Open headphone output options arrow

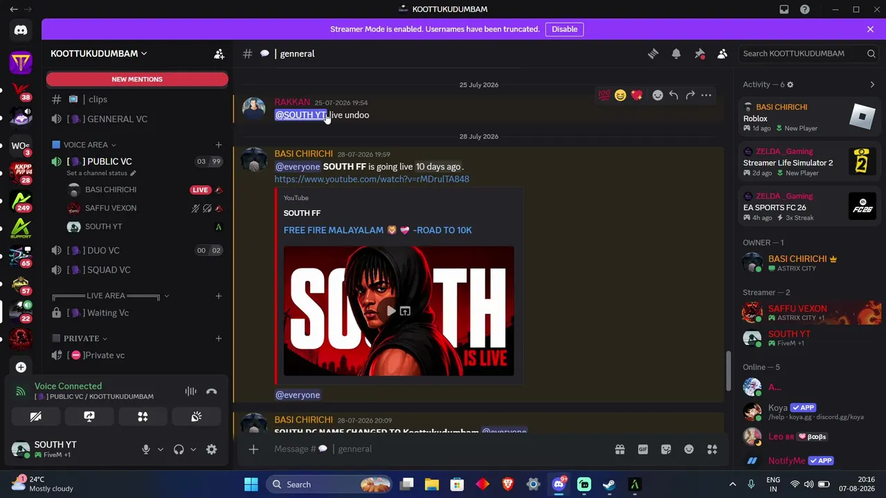pyautogui.click(x=193, y=450)
